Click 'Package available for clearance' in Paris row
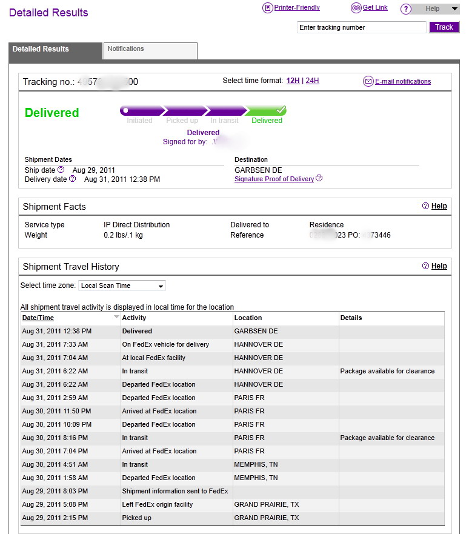 pos(387,438)
